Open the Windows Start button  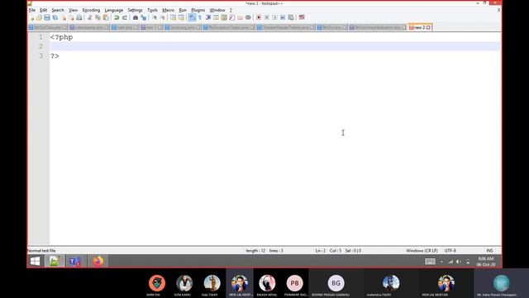[x=35, y=262]
